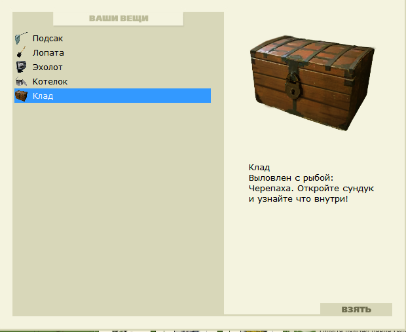Select the highlighted Клад row
Viewport: 406px width, 332px height.
click(x=113, y=96)
